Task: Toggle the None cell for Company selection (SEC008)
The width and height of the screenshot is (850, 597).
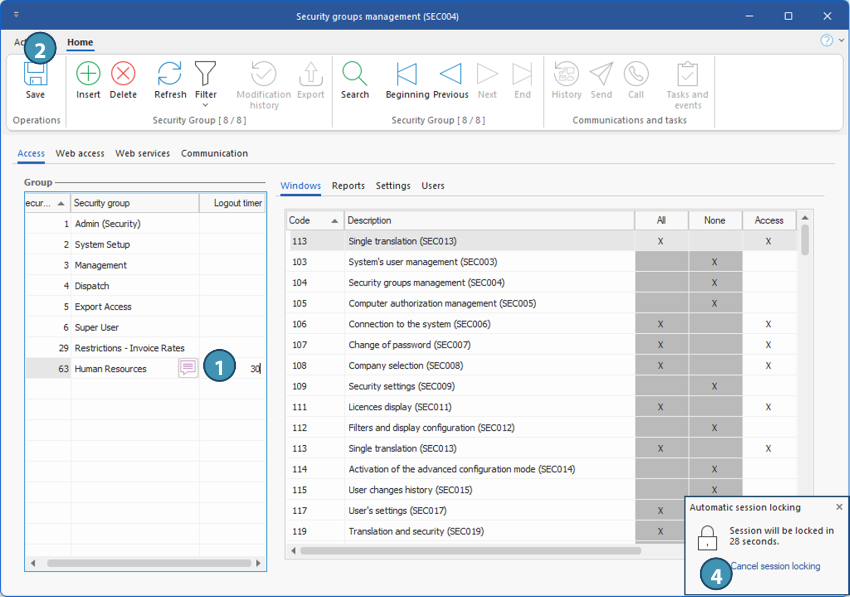Action: tap(715, 366)
